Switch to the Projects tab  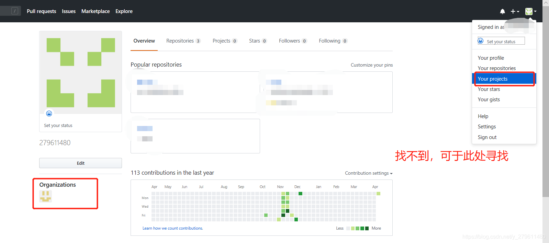point(225,41)
